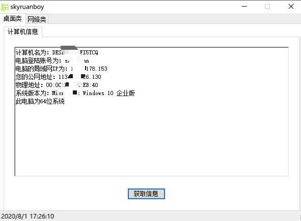Click the 物理地址 line
Screen dimensions: 301x221
point(57,85)
